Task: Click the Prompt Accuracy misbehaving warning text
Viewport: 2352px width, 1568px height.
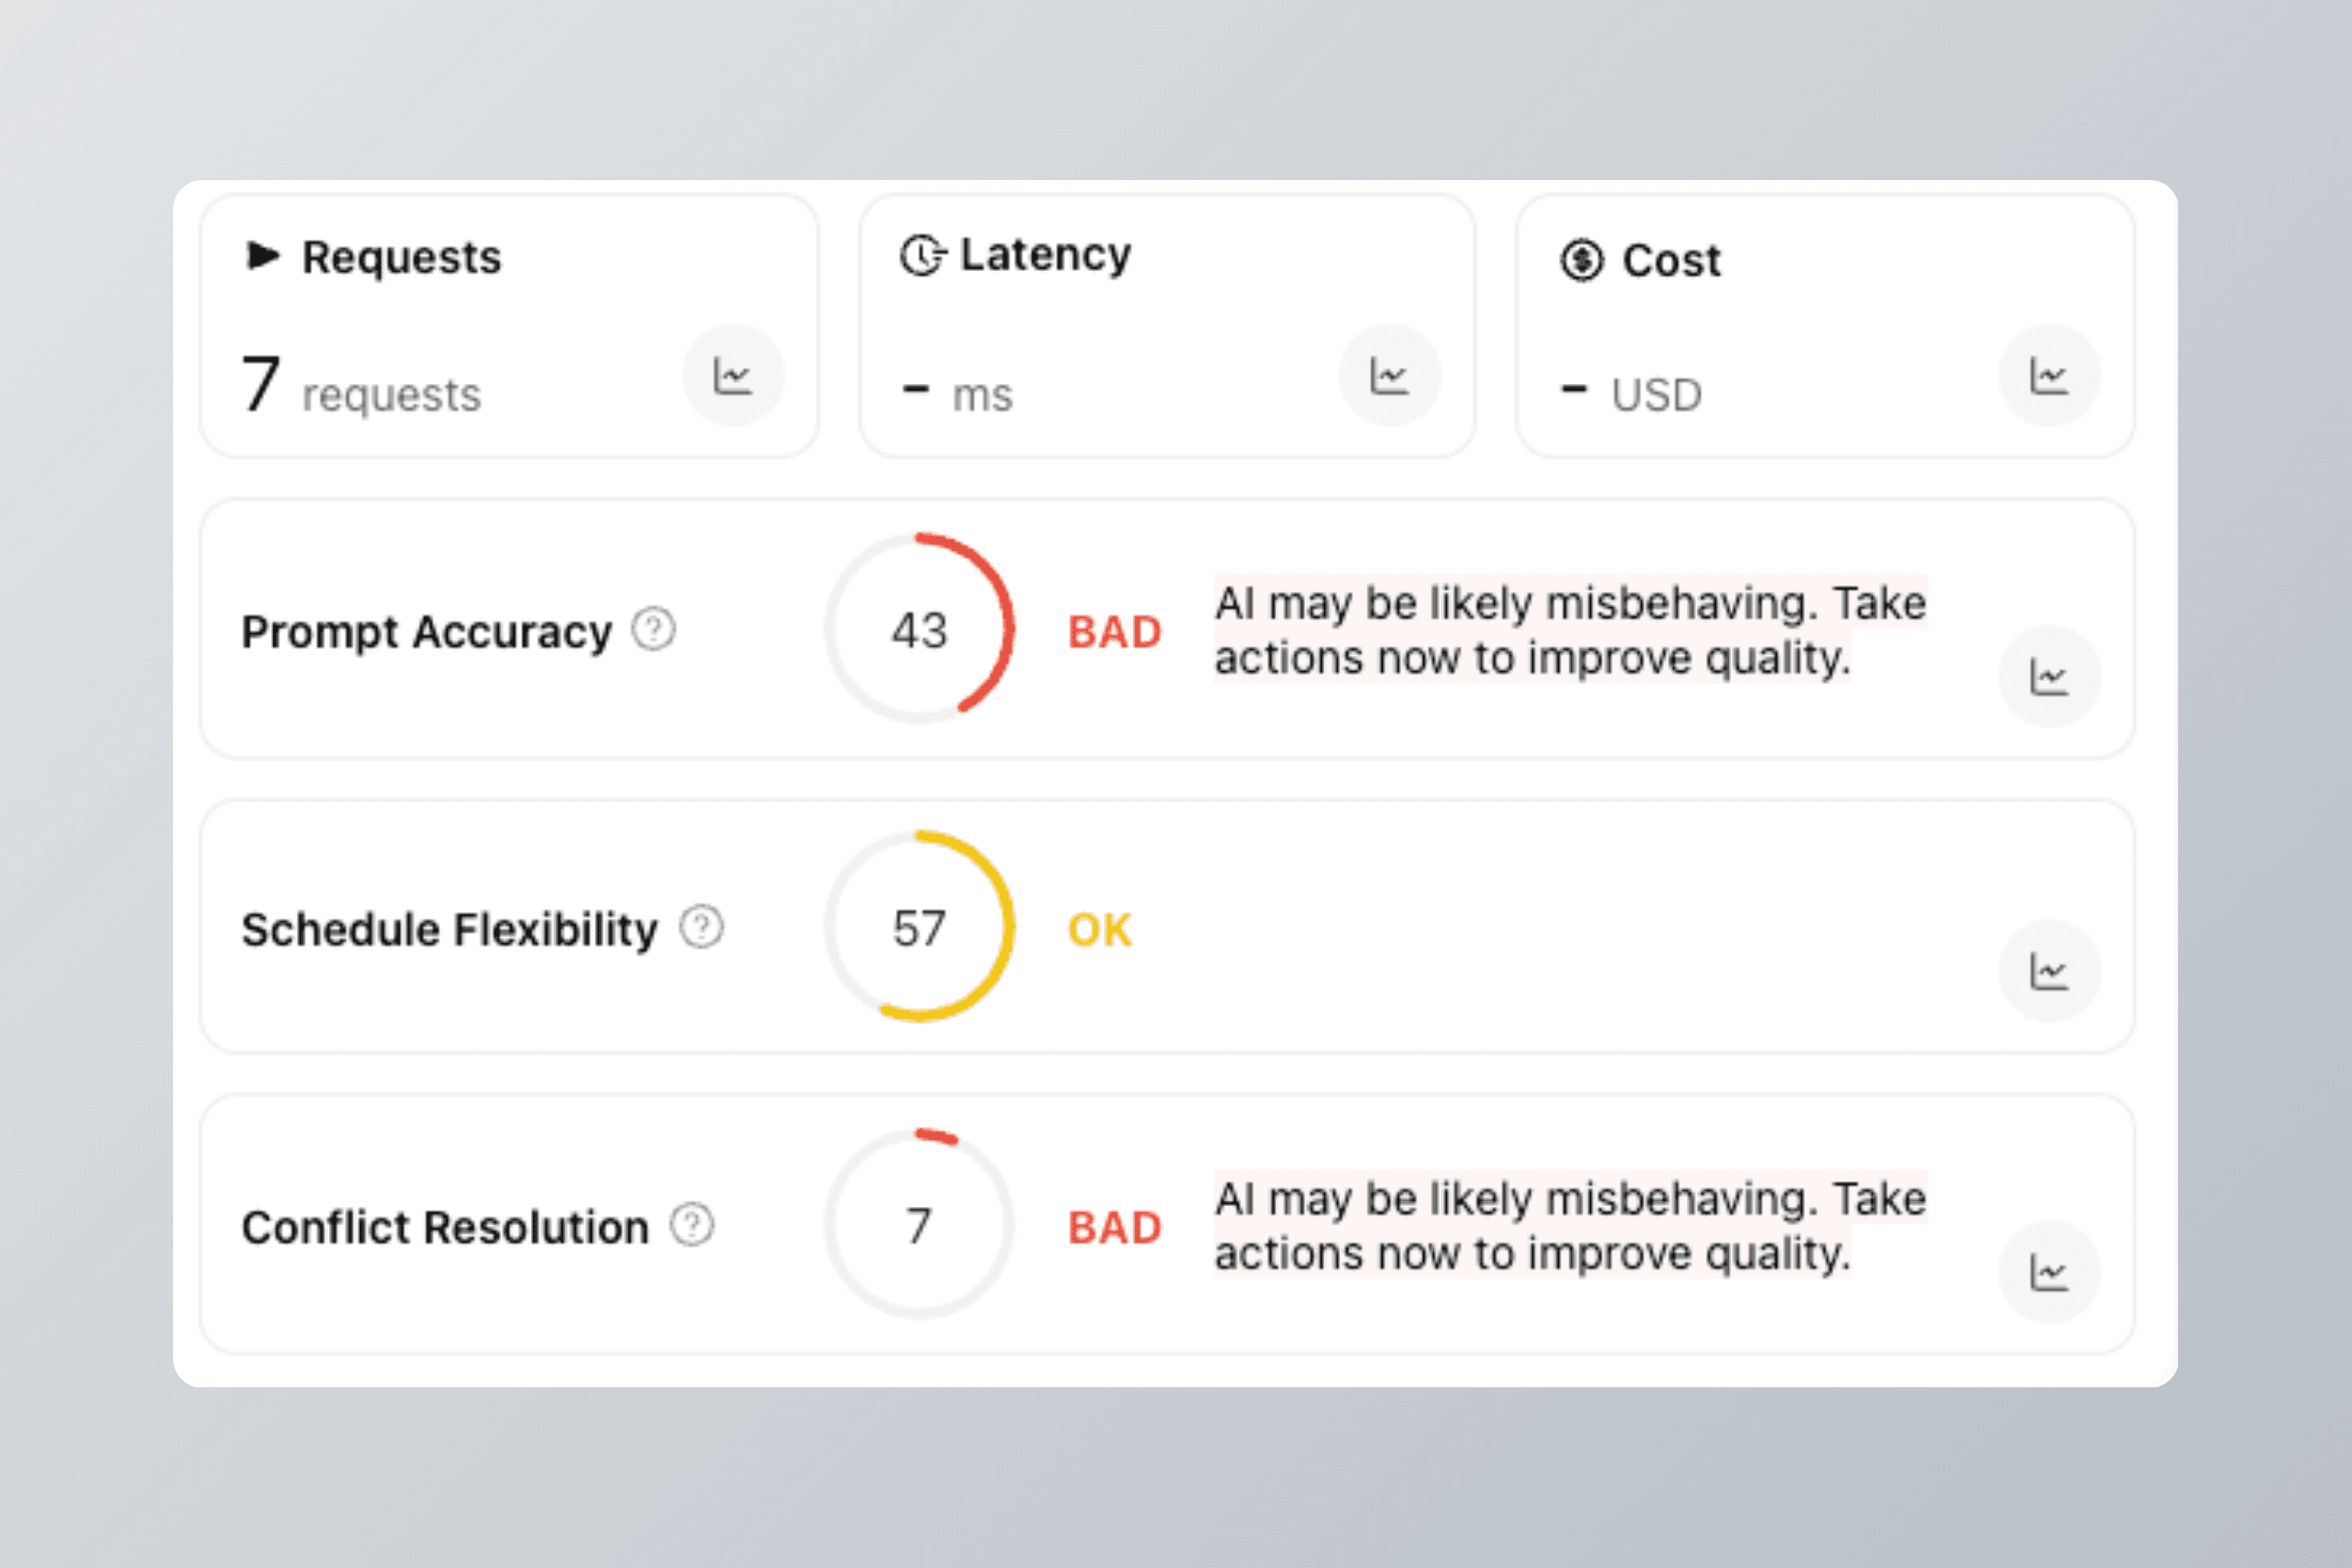Action: pos(1569,630)
